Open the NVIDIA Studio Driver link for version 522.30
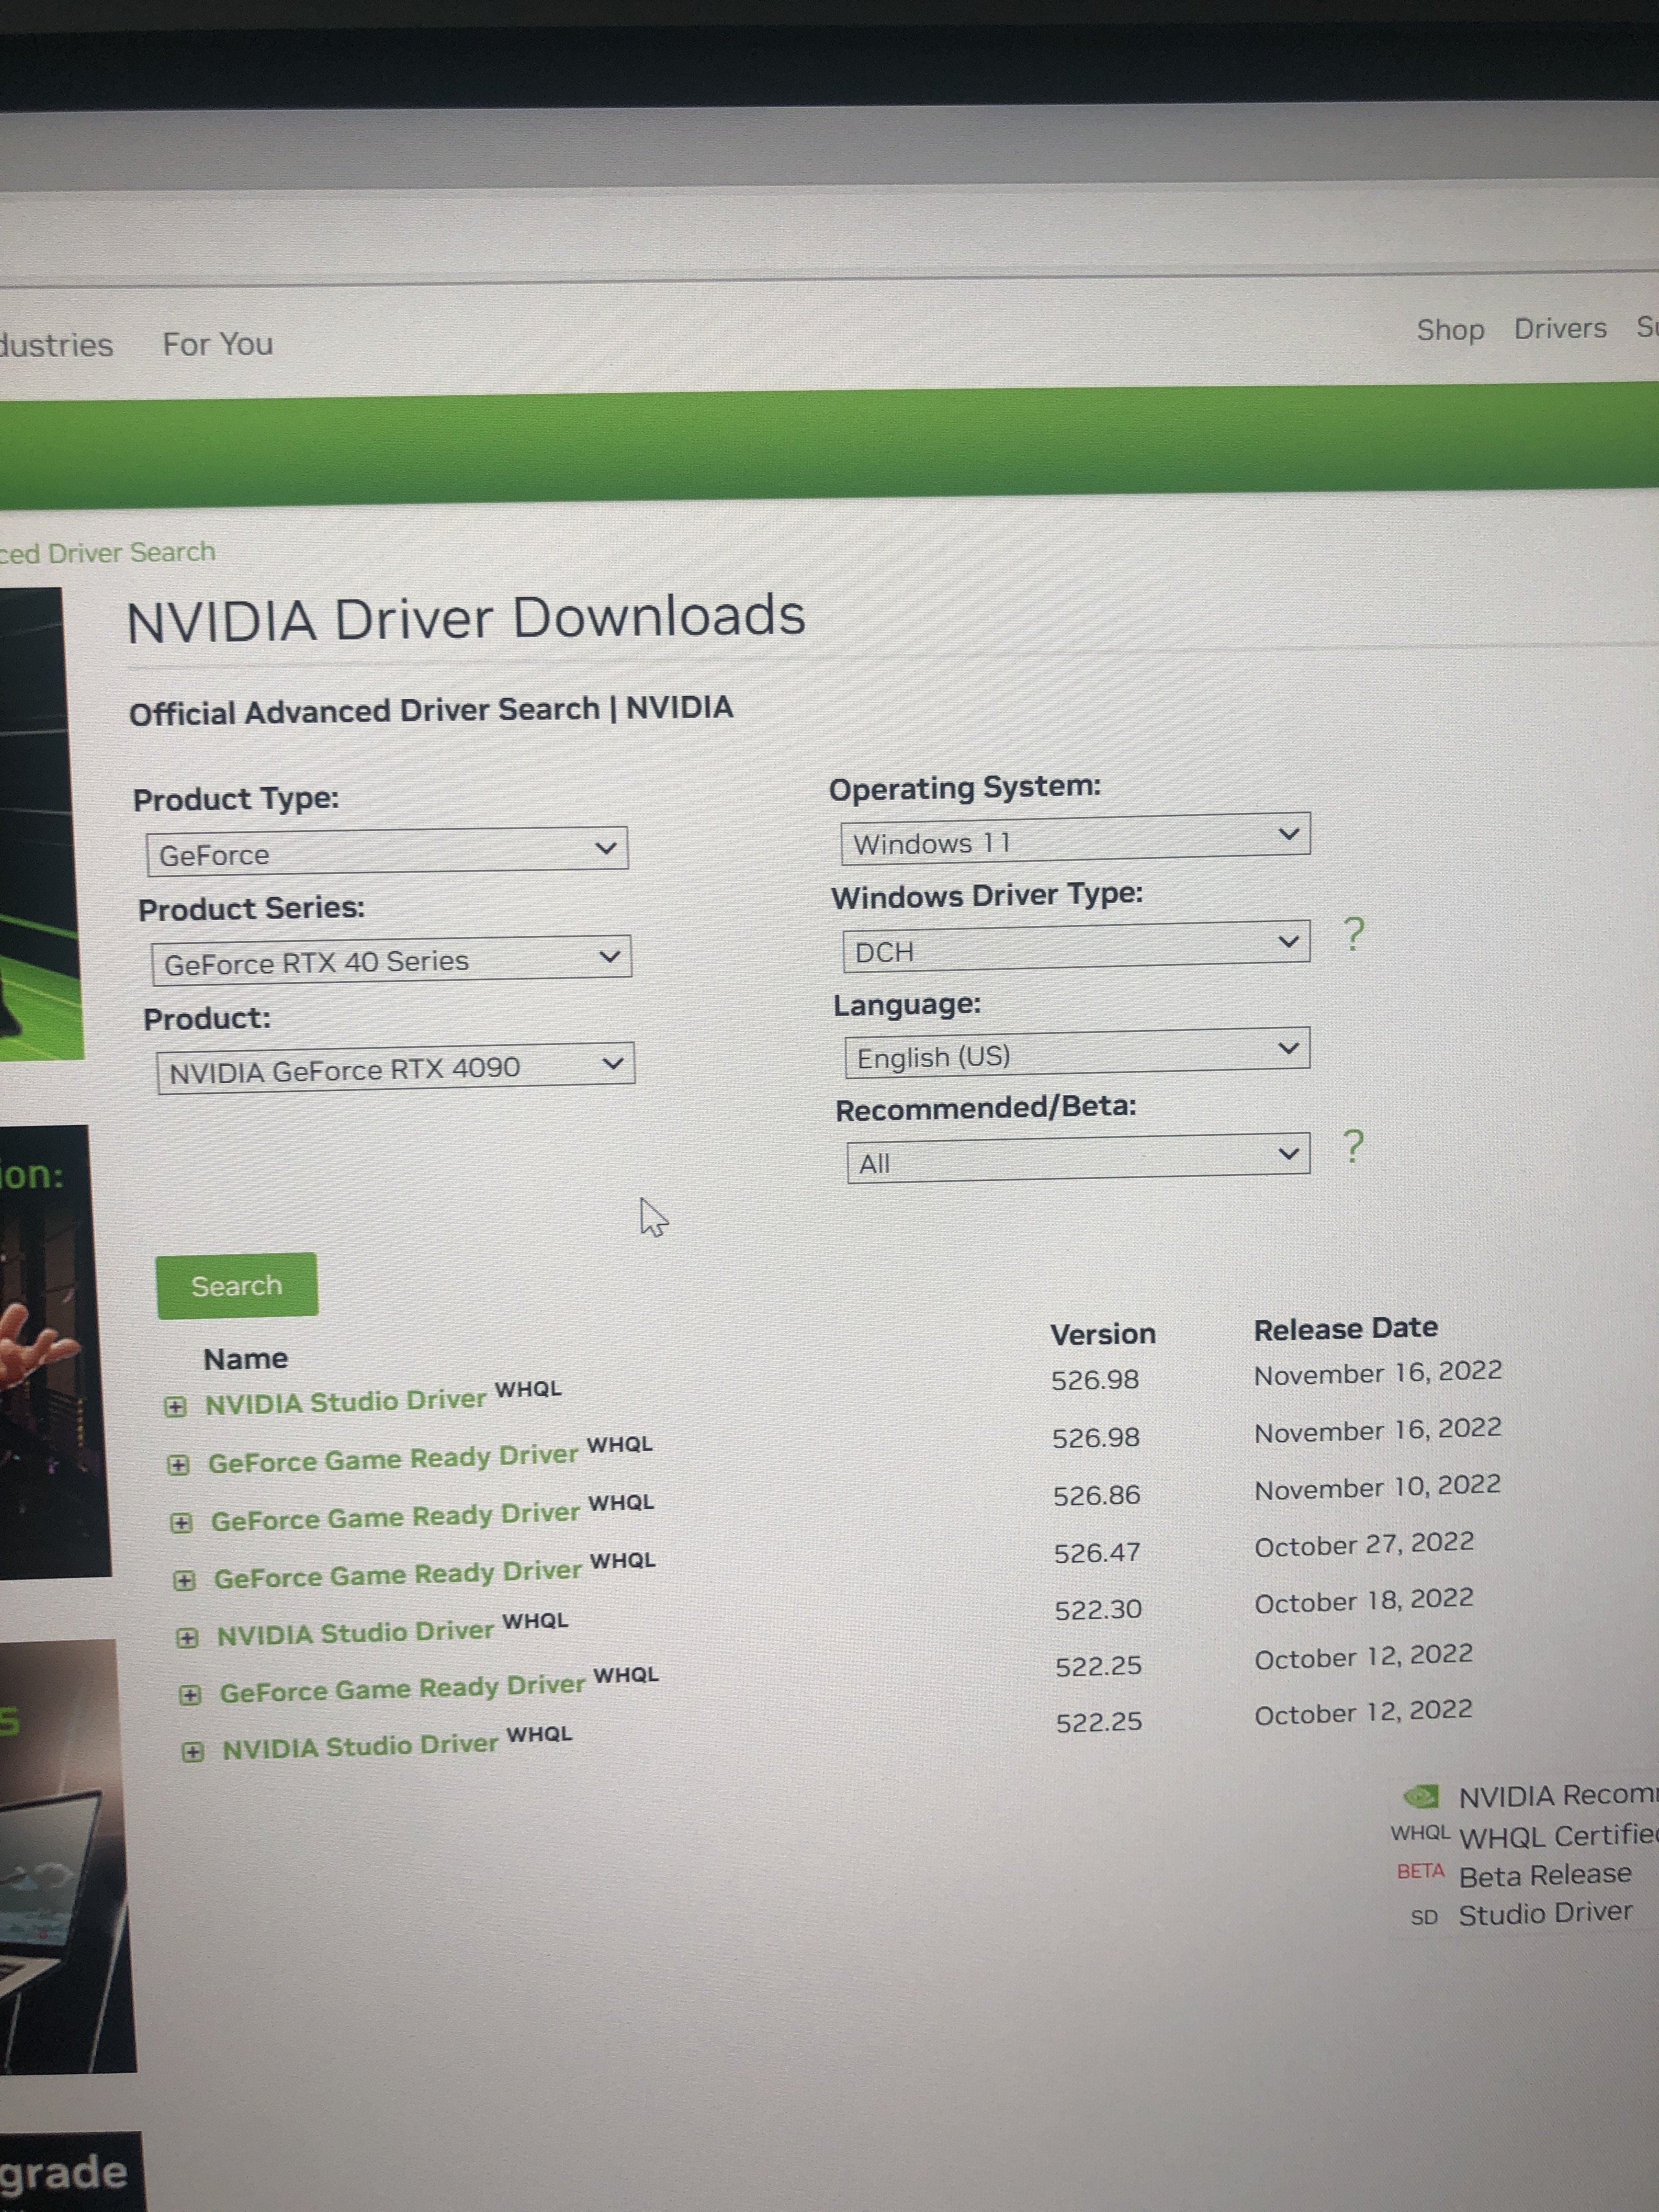The width and height of the screenshot is (1659, 2212). click(356, 1633)
